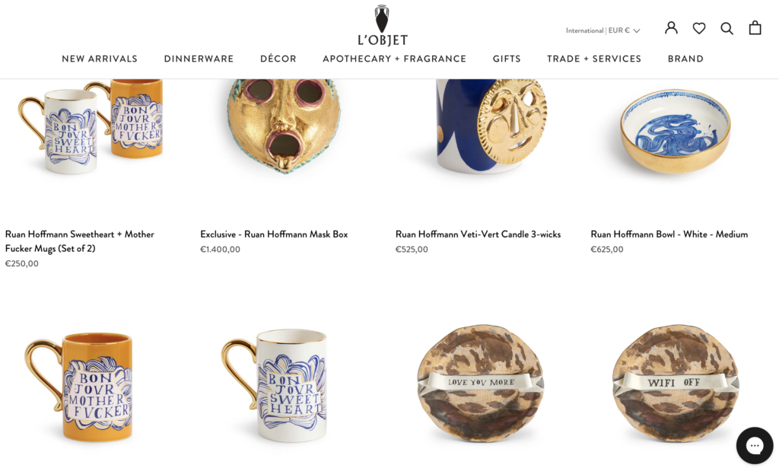Screen dimensions: 779x471
Task: Open the Dinnerware menu
Action: point(199,59)
